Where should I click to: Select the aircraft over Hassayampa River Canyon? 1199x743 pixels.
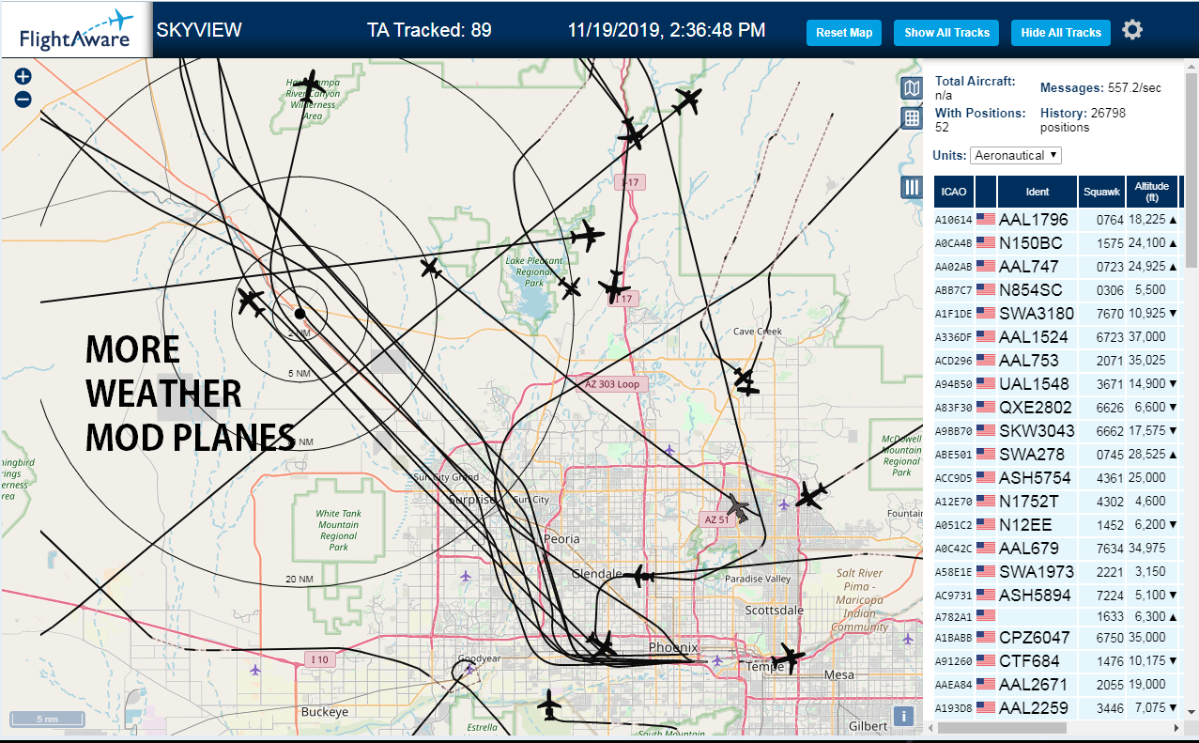tap(308, 86)
